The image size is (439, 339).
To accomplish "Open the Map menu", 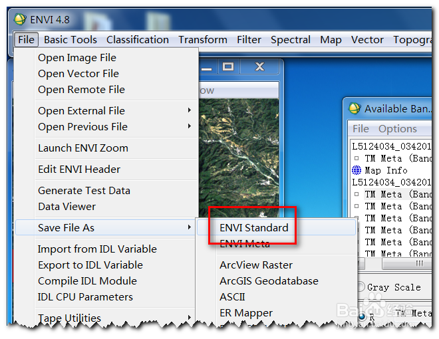I will [x=331, y=40].
